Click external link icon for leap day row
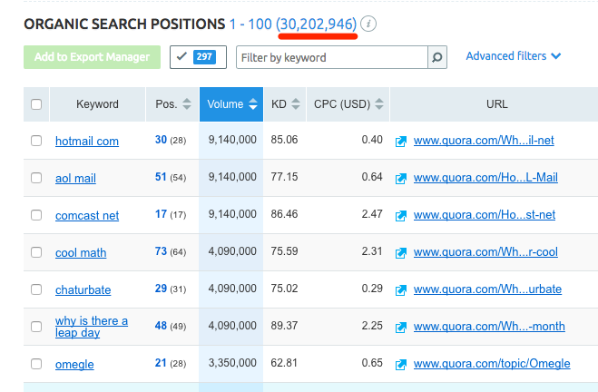The image size is (598, 392). click(x=401, y=327)
